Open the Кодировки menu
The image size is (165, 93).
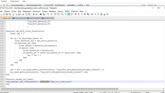27,11
